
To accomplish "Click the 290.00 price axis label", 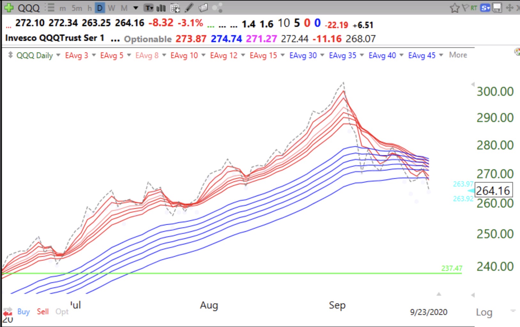I will pyautogui.click(x=495, y=118).
